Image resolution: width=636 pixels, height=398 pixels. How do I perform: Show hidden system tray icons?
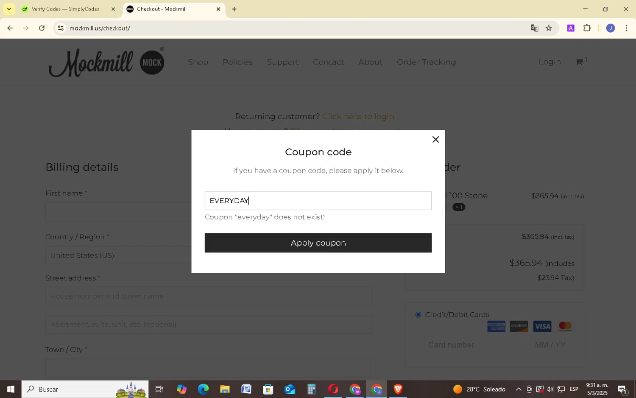(519, 389)
